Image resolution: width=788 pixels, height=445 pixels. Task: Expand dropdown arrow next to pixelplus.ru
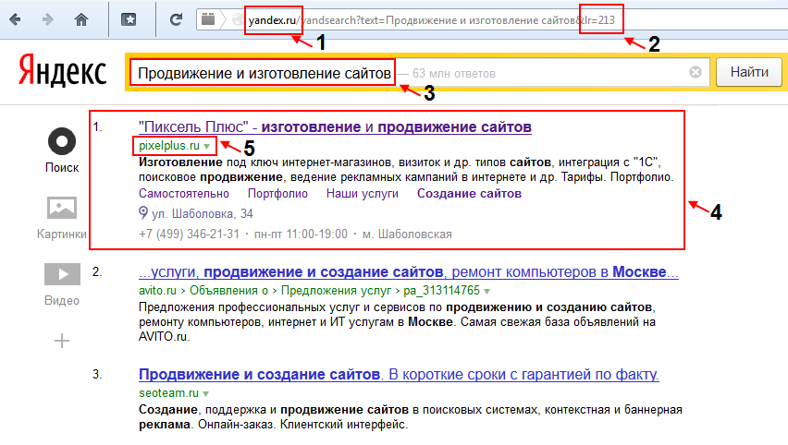(207, 147)
